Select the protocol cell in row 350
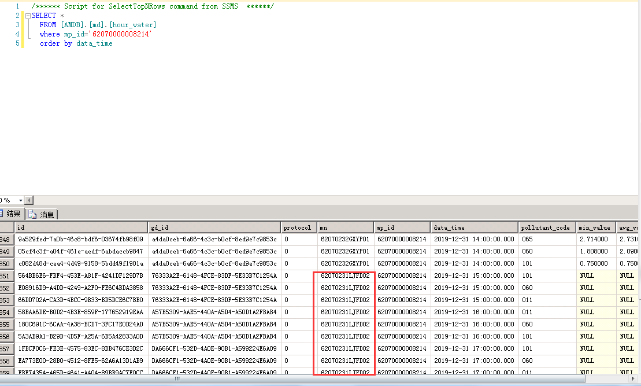Screen dimensions: 641x386 coord(299,264)
